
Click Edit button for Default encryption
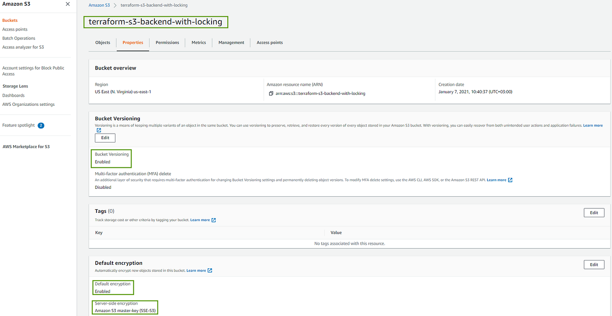pos(594,265)
